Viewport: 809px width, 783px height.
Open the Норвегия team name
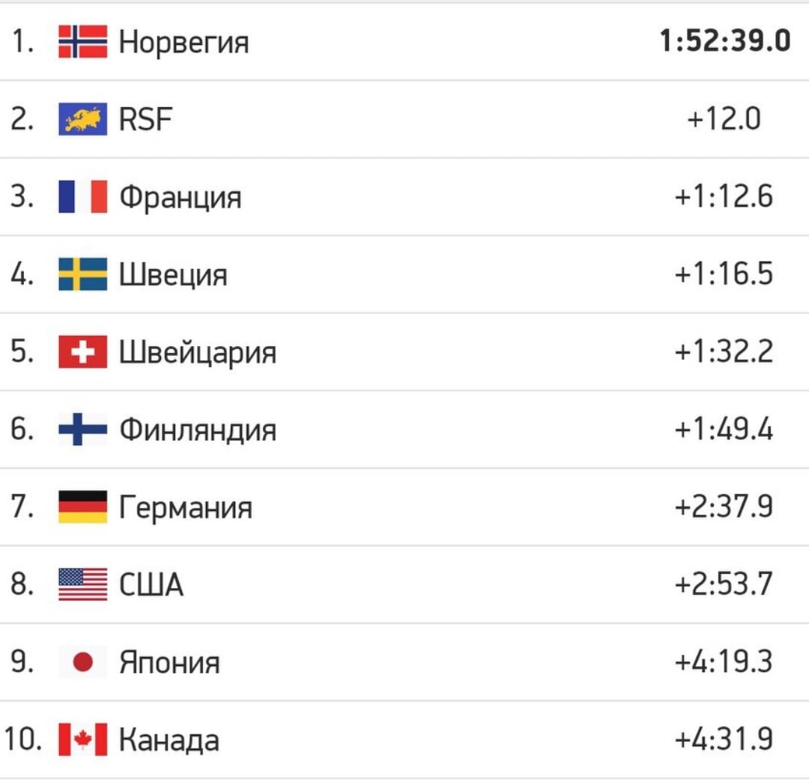[184, 42]
